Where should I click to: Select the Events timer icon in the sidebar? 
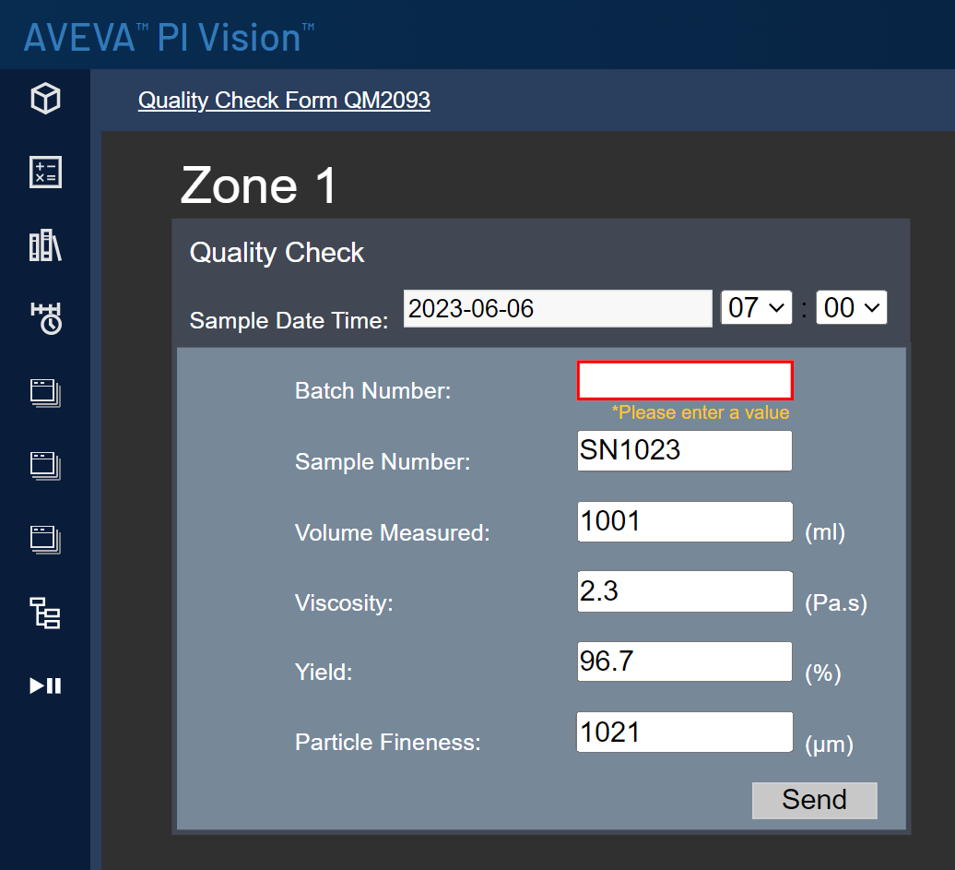[x=44, y=318]
